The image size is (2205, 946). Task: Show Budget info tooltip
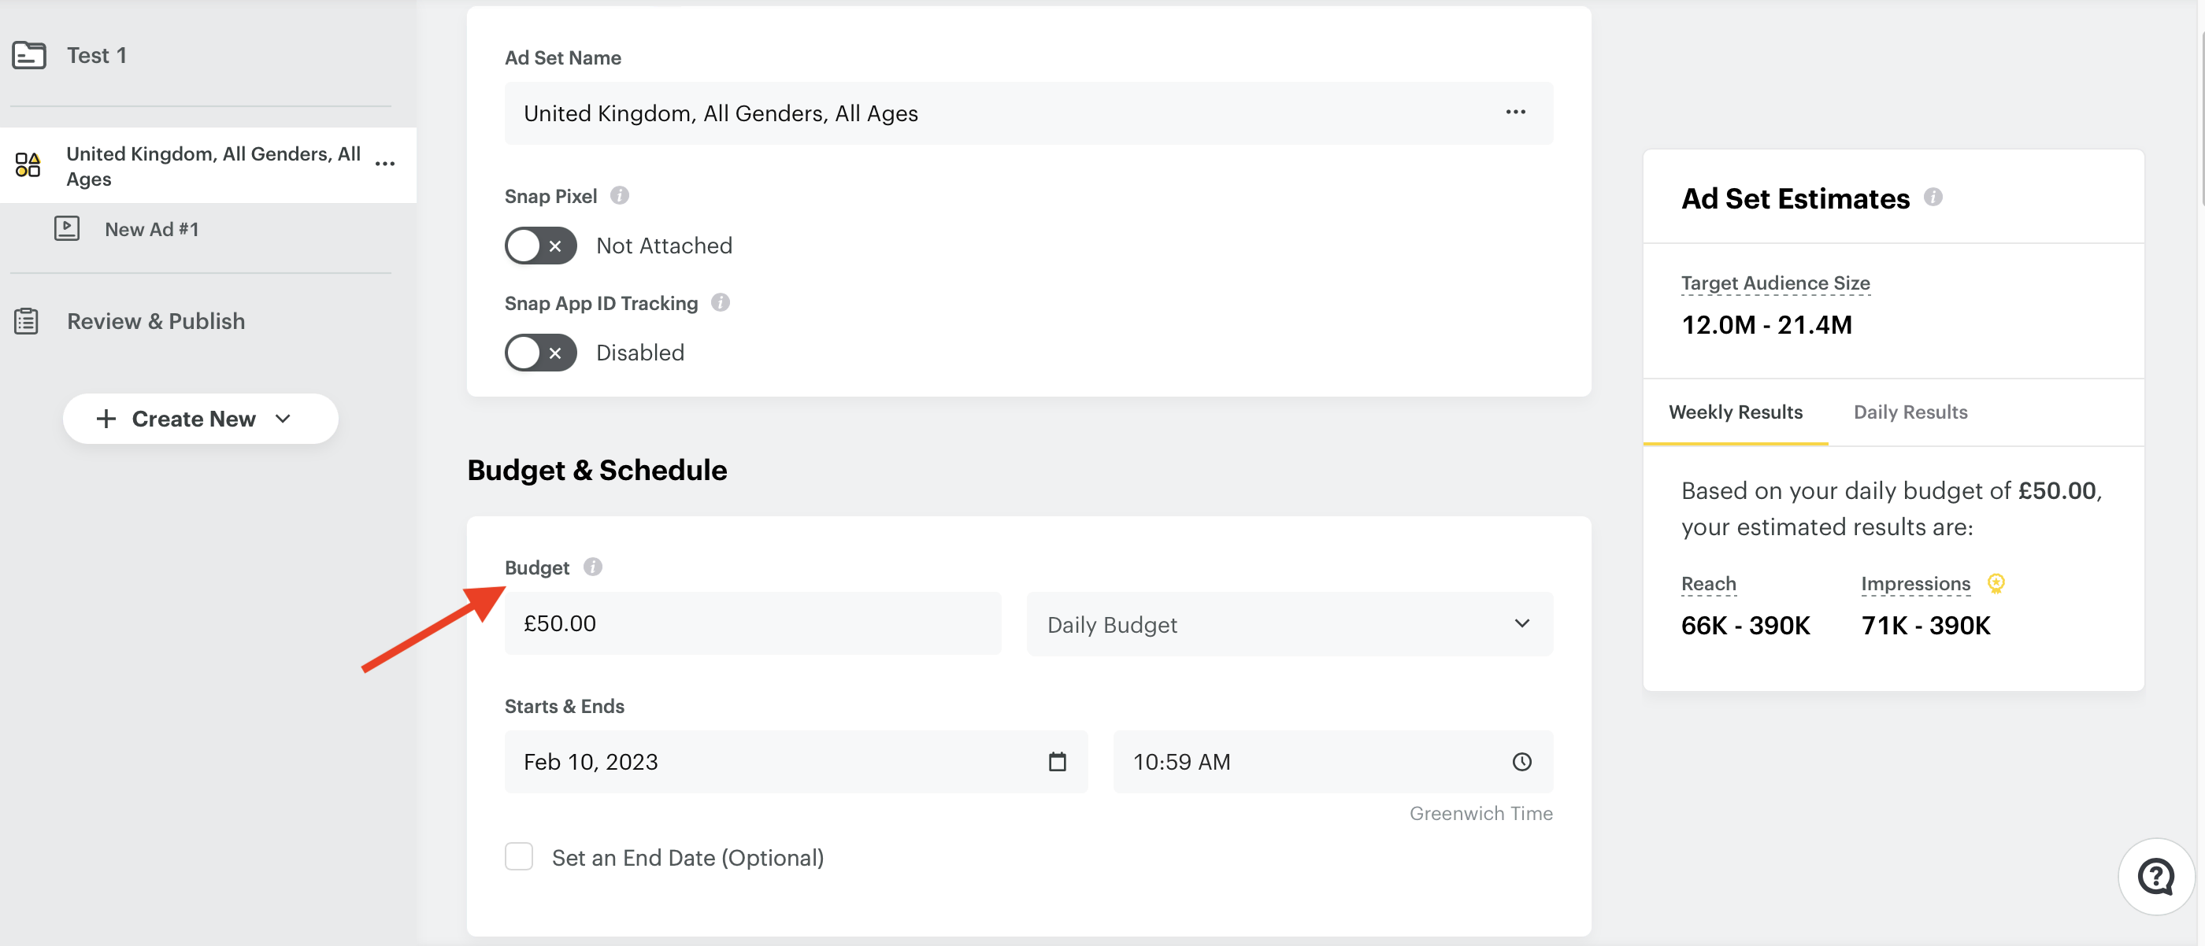(x=592, y=567)
